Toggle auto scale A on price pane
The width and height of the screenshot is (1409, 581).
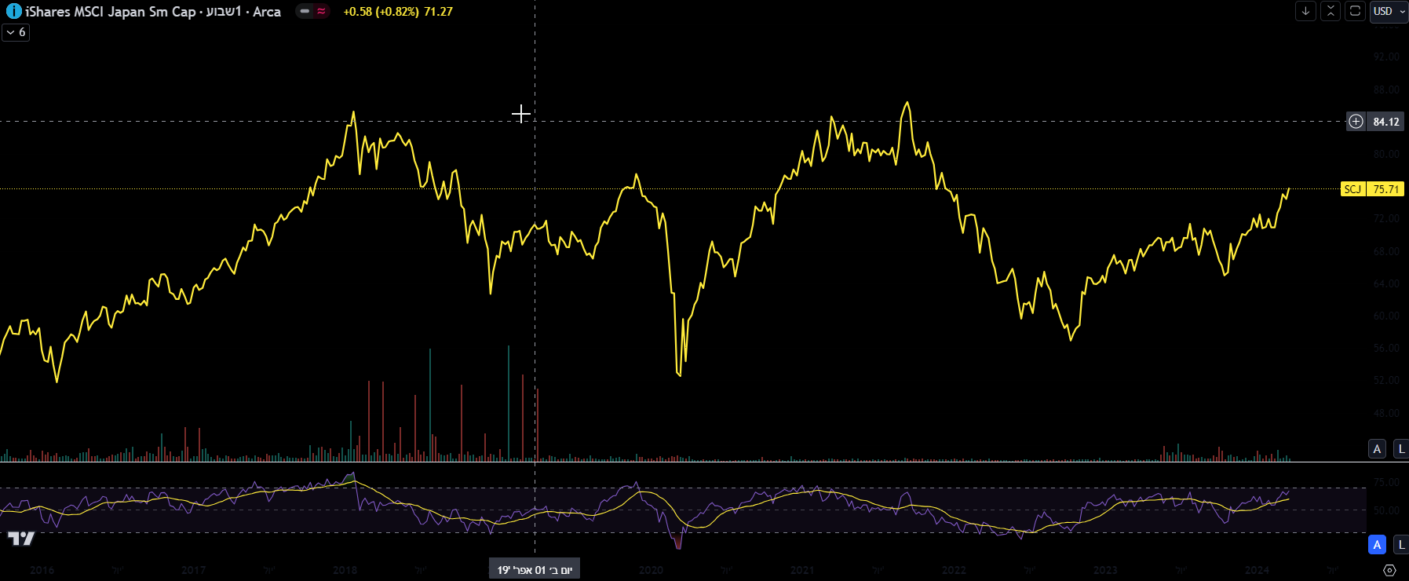(x=1377, y=449)
